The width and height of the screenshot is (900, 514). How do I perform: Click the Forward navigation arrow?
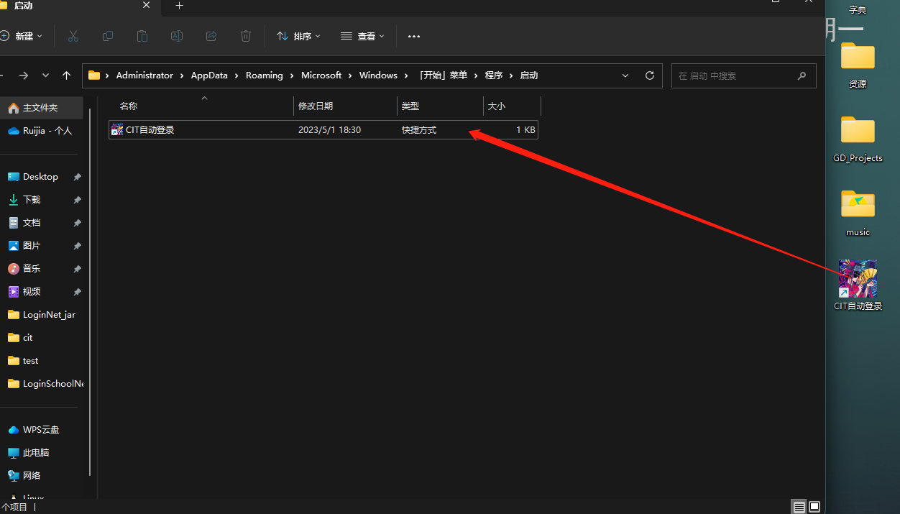tap(24, 75)
